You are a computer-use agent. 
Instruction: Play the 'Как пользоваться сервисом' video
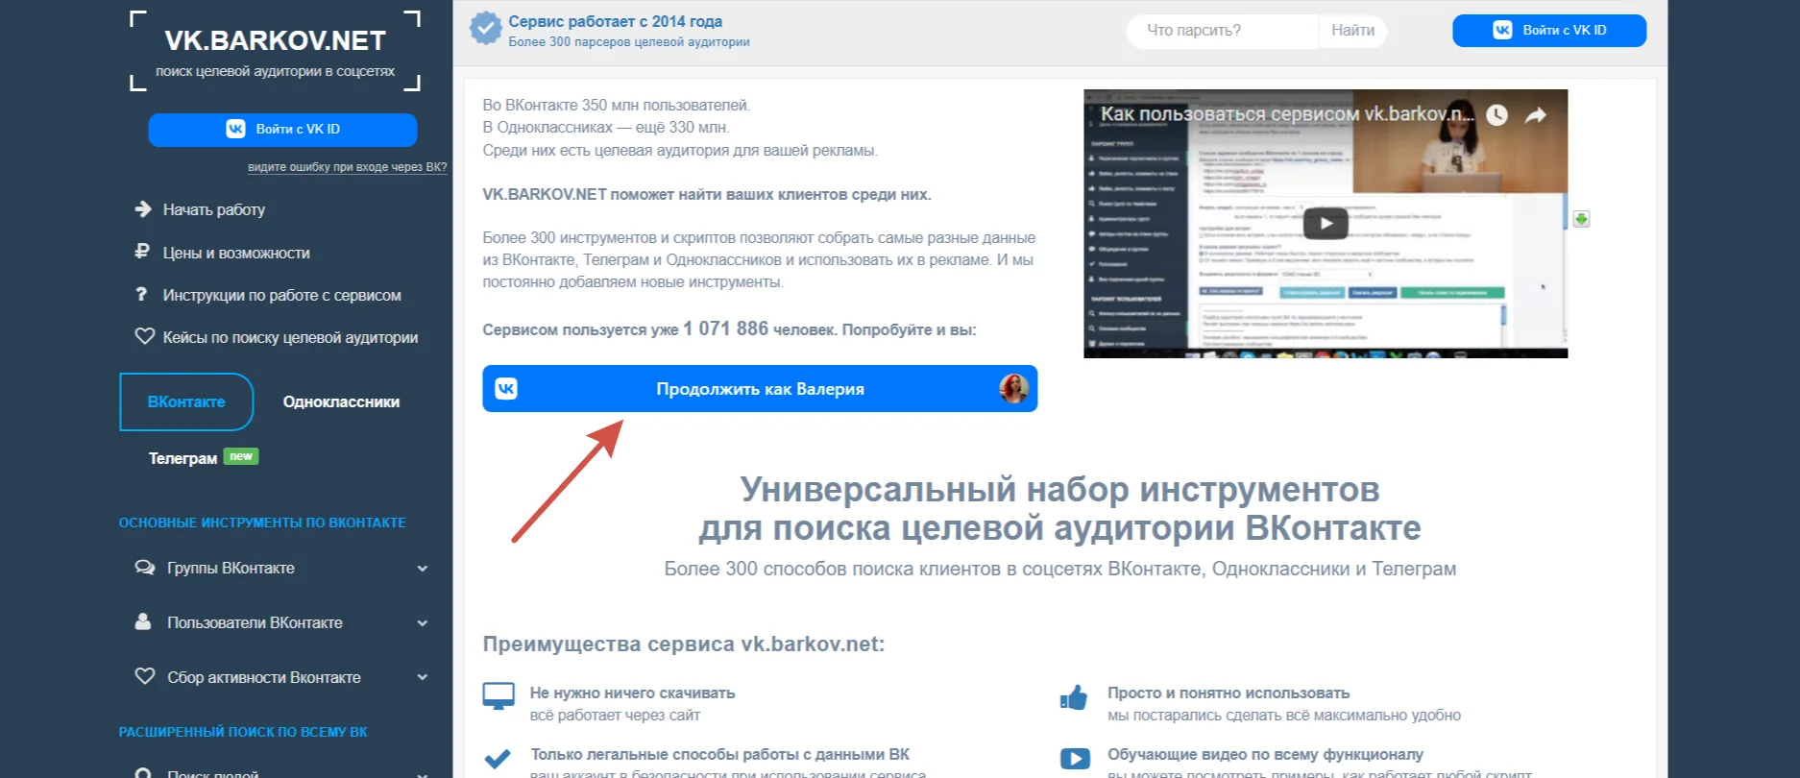(x=1326, y=224)
